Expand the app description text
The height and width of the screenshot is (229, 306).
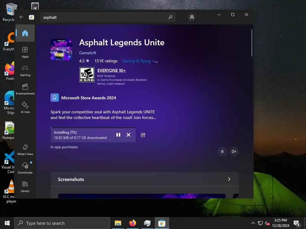pyautogui.click(x=103, y=115)
